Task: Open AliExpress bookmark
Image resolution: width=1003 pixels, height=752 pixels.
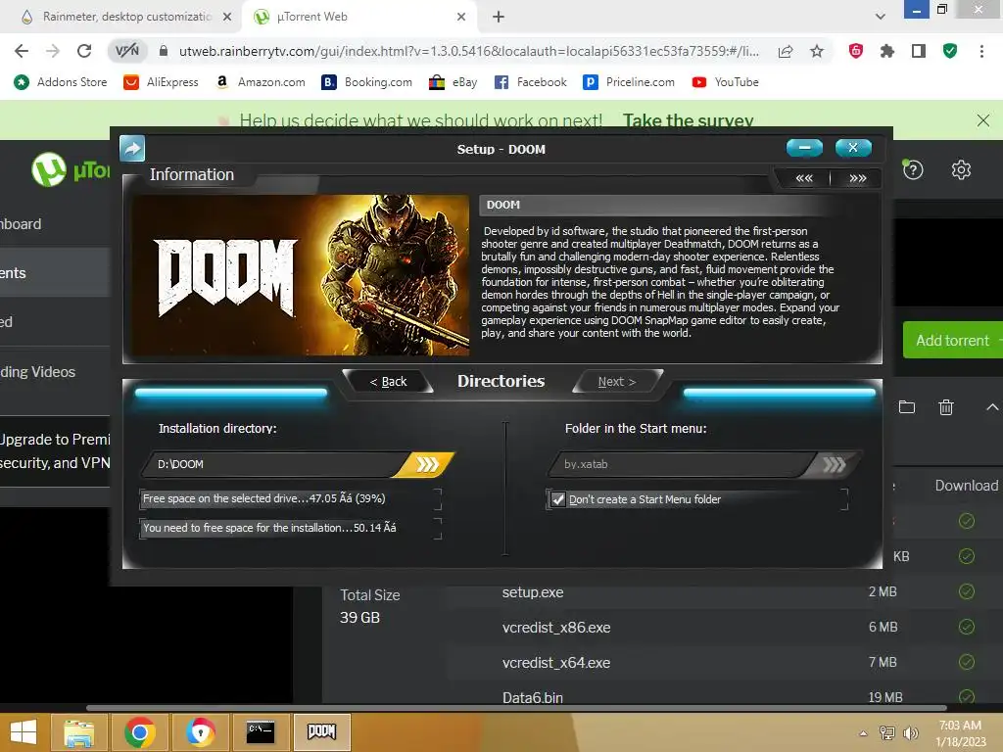Action: pos(162,82)
